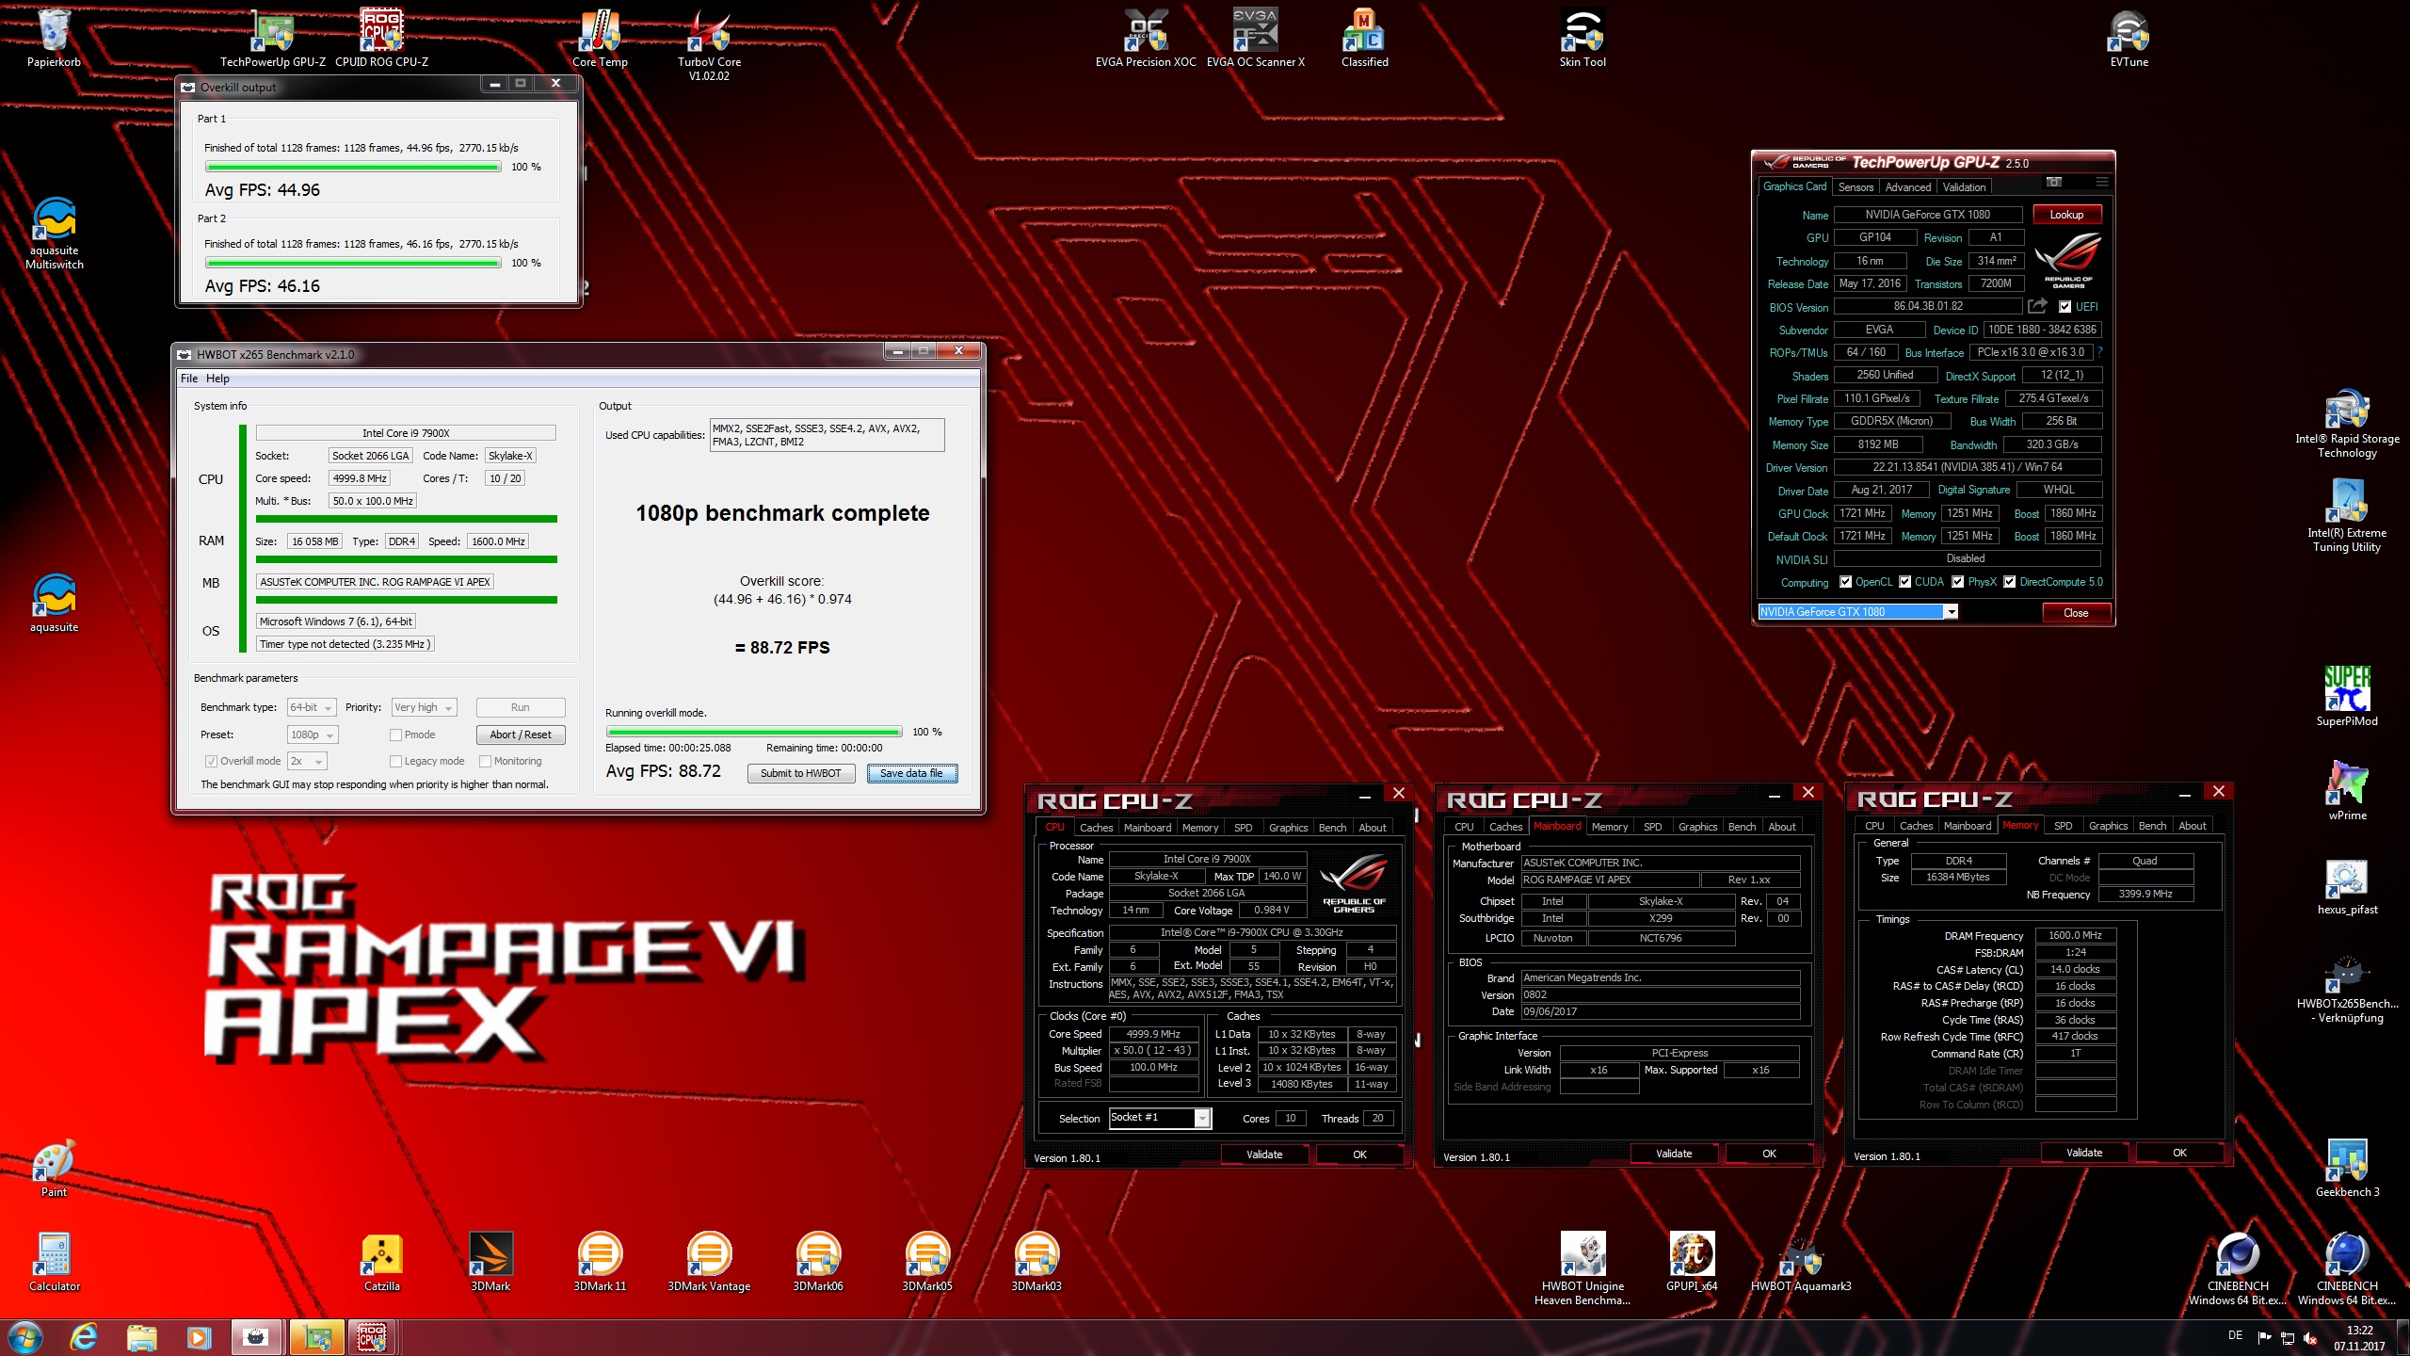This screenshot has width=2410, height=1356.
Task: Toggle PhysX checkbox in GPU-Z
Action: [1957, 582]
